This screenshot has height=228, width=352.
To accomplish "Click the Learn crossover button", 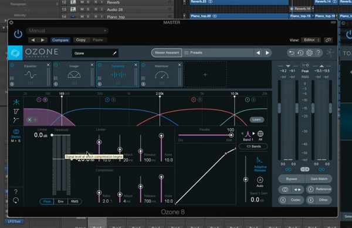I will point(256,120).
